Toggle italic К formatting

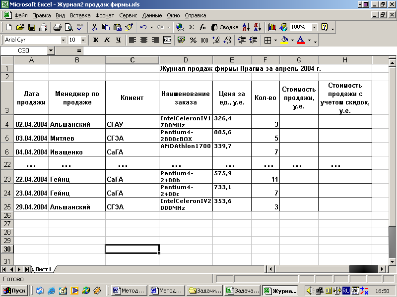click(107, 40)
